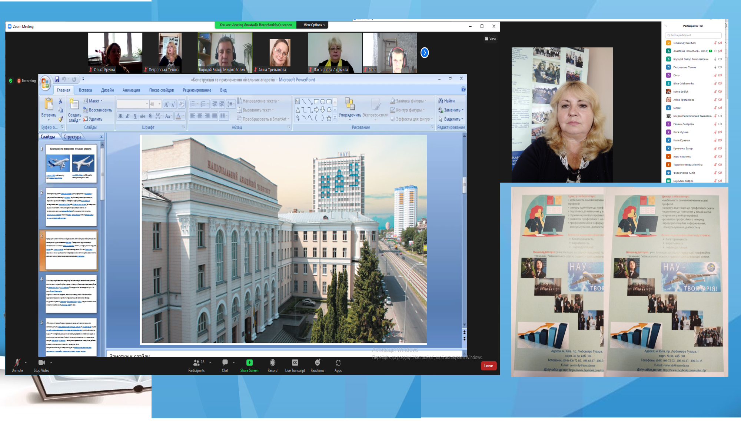Click Find a participant search field
Viewport: 741px width, 423px height.
coord(693,35)
